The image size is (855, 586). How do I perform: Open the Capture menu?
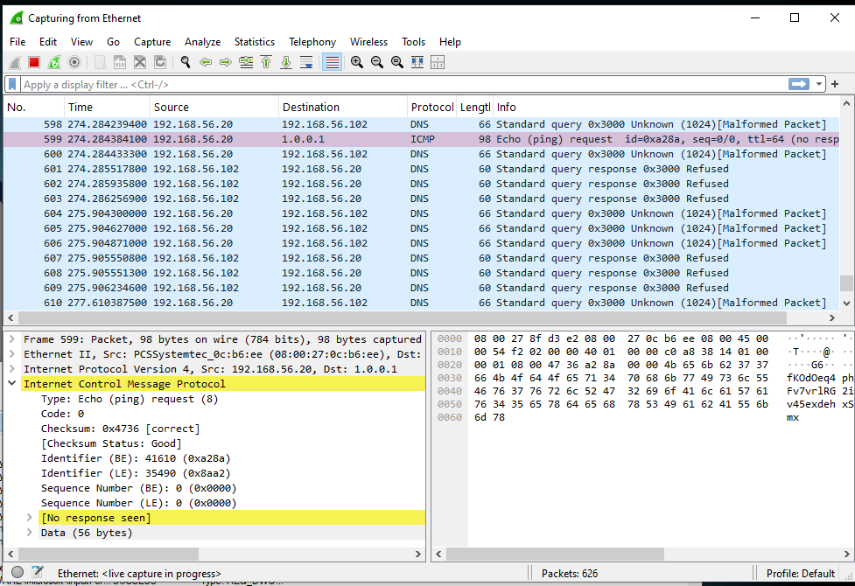click(152, 42)
